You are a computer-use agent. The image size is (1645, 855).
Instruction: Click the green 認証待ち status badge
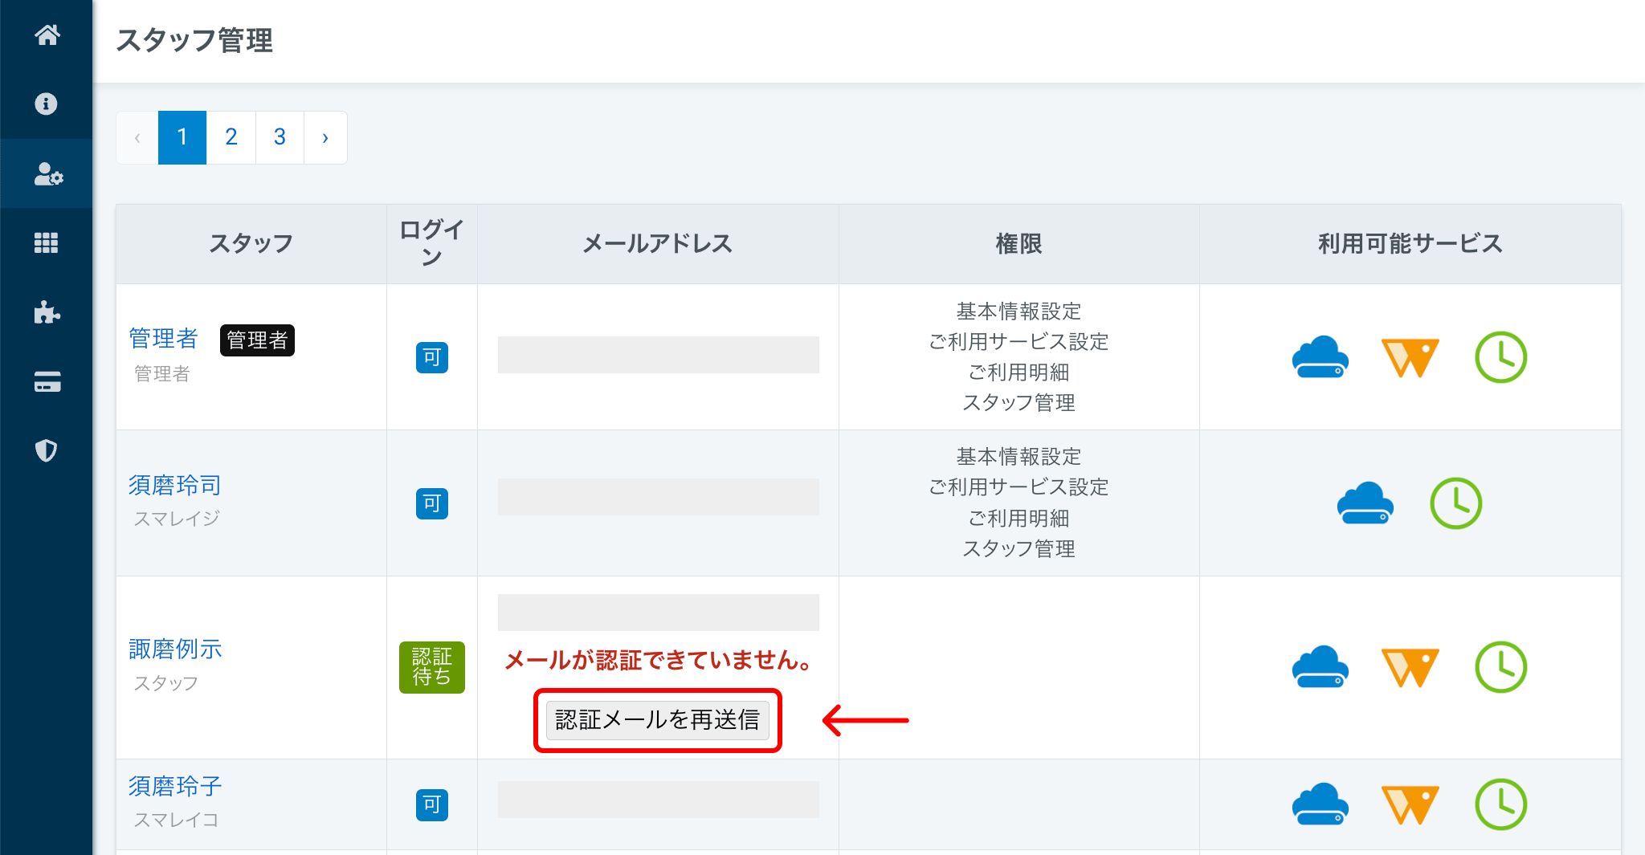coord(431,667)
